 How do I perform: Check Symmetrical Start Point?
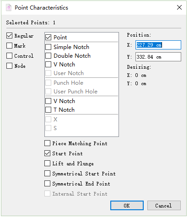pyautogui.click(x=47, y=174)
